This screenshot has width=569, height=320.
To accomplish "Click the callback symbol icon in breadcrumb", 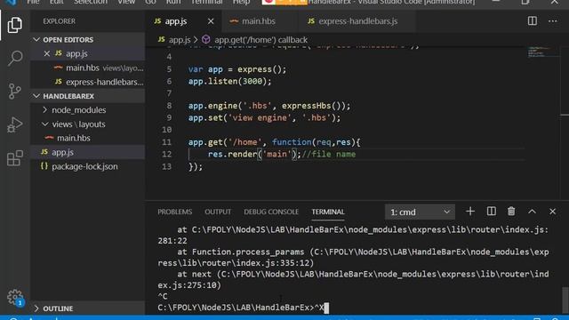I will (205, 39).
